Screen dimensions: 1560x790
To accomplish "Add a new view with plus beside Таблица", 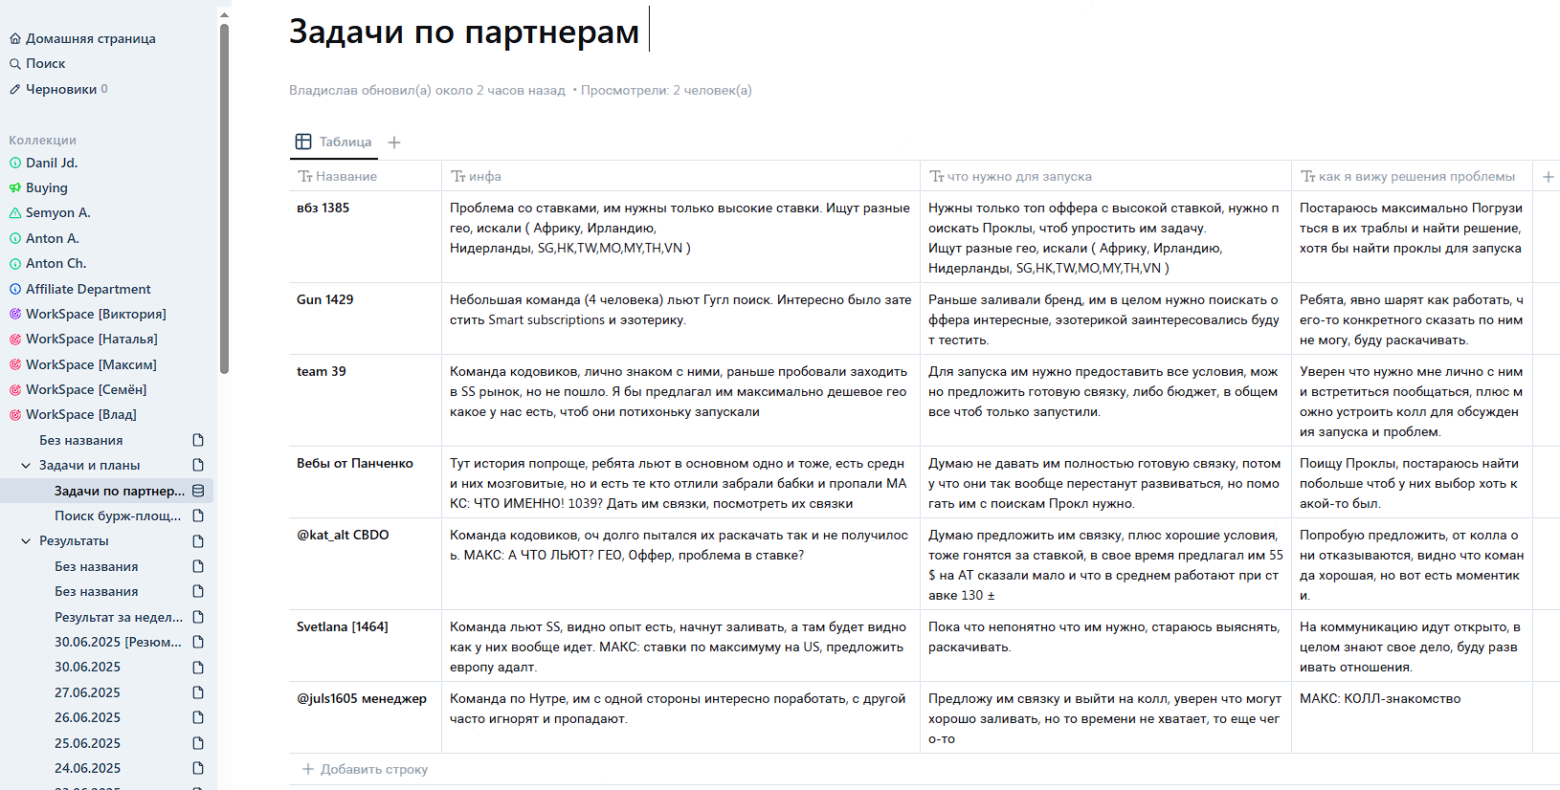I will (x=394, y=143).
